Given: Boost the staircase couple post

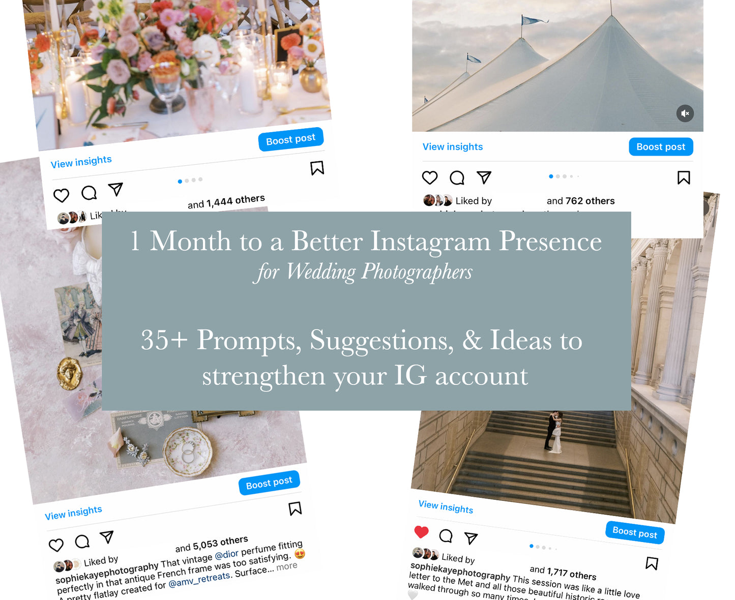Looking at the screenshot, I should (635, 532).
